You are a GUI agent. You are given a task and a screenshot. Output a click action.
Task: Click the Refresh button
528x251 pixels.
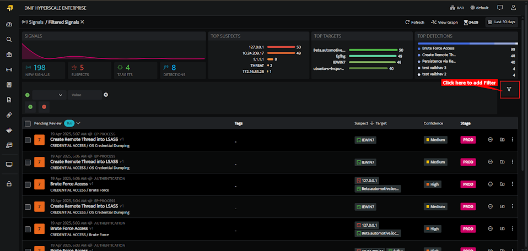(414, 22)
